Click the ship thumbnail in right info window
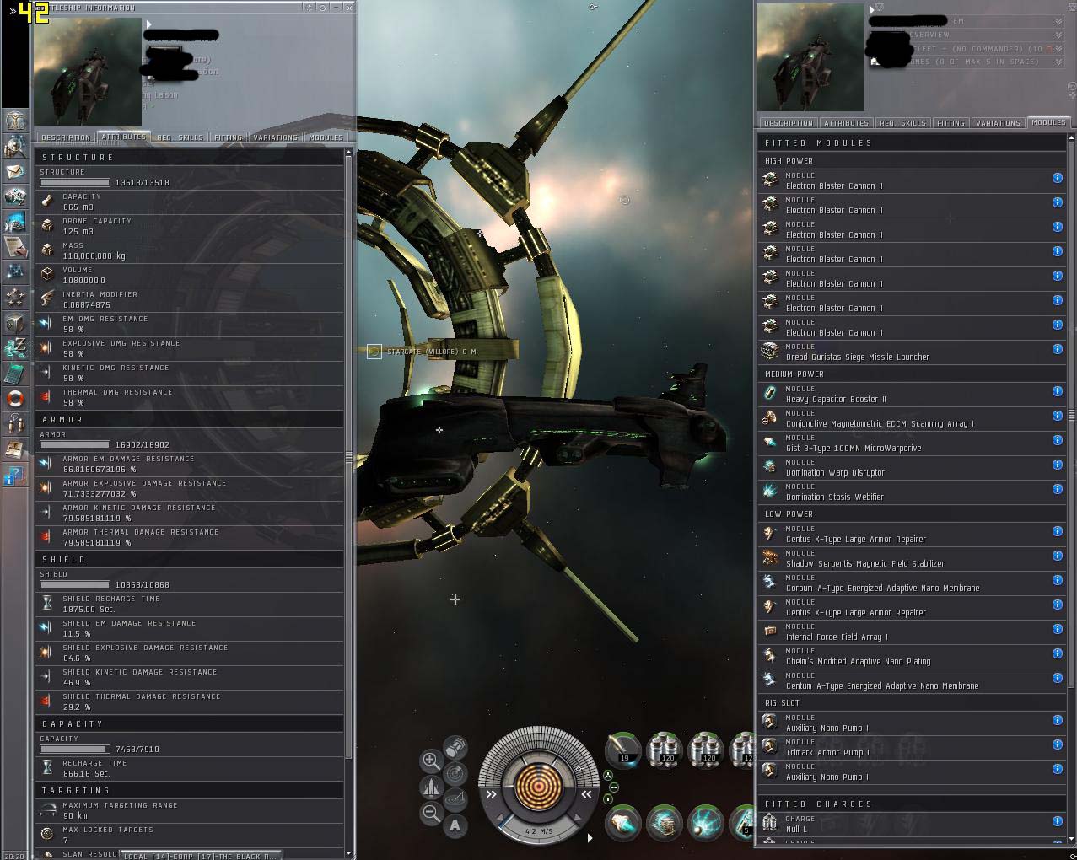Image resolution: width=1077 pixels, height=860 pixels. [810, 57]
